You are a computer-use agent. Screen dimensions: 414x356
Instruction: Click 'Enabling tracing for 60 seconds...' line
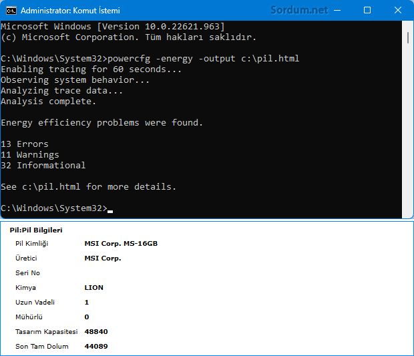pyautogui.click(x=91, y=69)
